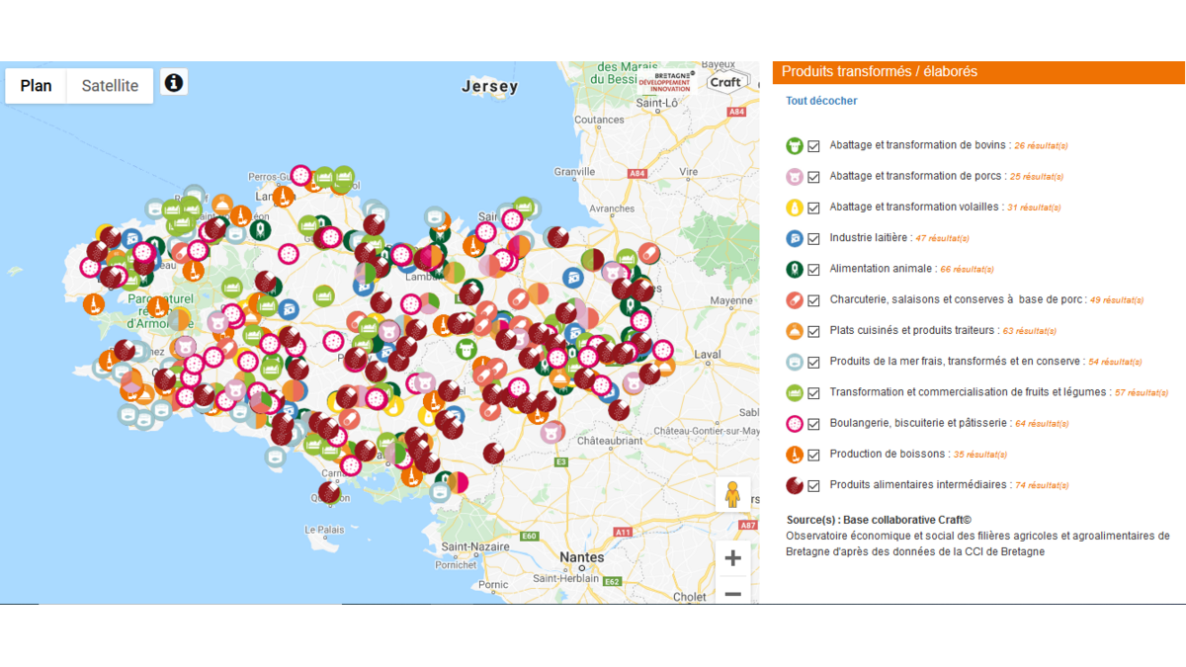Uncheck Abattage et transformation de bovins checkbox

[814, 146]
